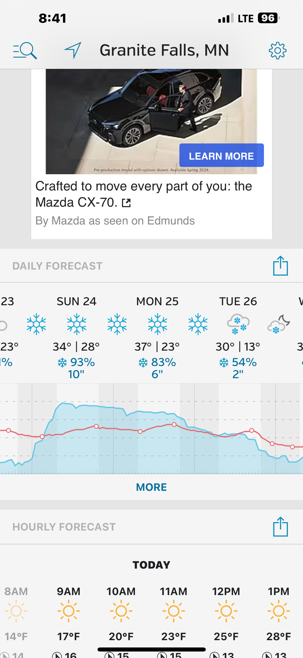Open the location search menu icon
303x658 pixels.
pyautogui.click(x=25, y=51)
